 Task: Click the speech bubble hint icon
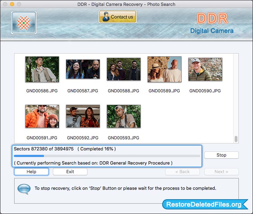pos(24,189)
